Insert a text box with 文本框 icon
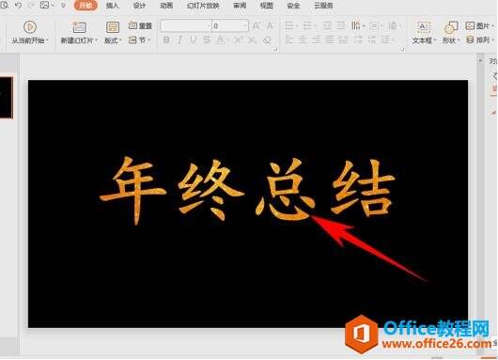 click(423, 27)
